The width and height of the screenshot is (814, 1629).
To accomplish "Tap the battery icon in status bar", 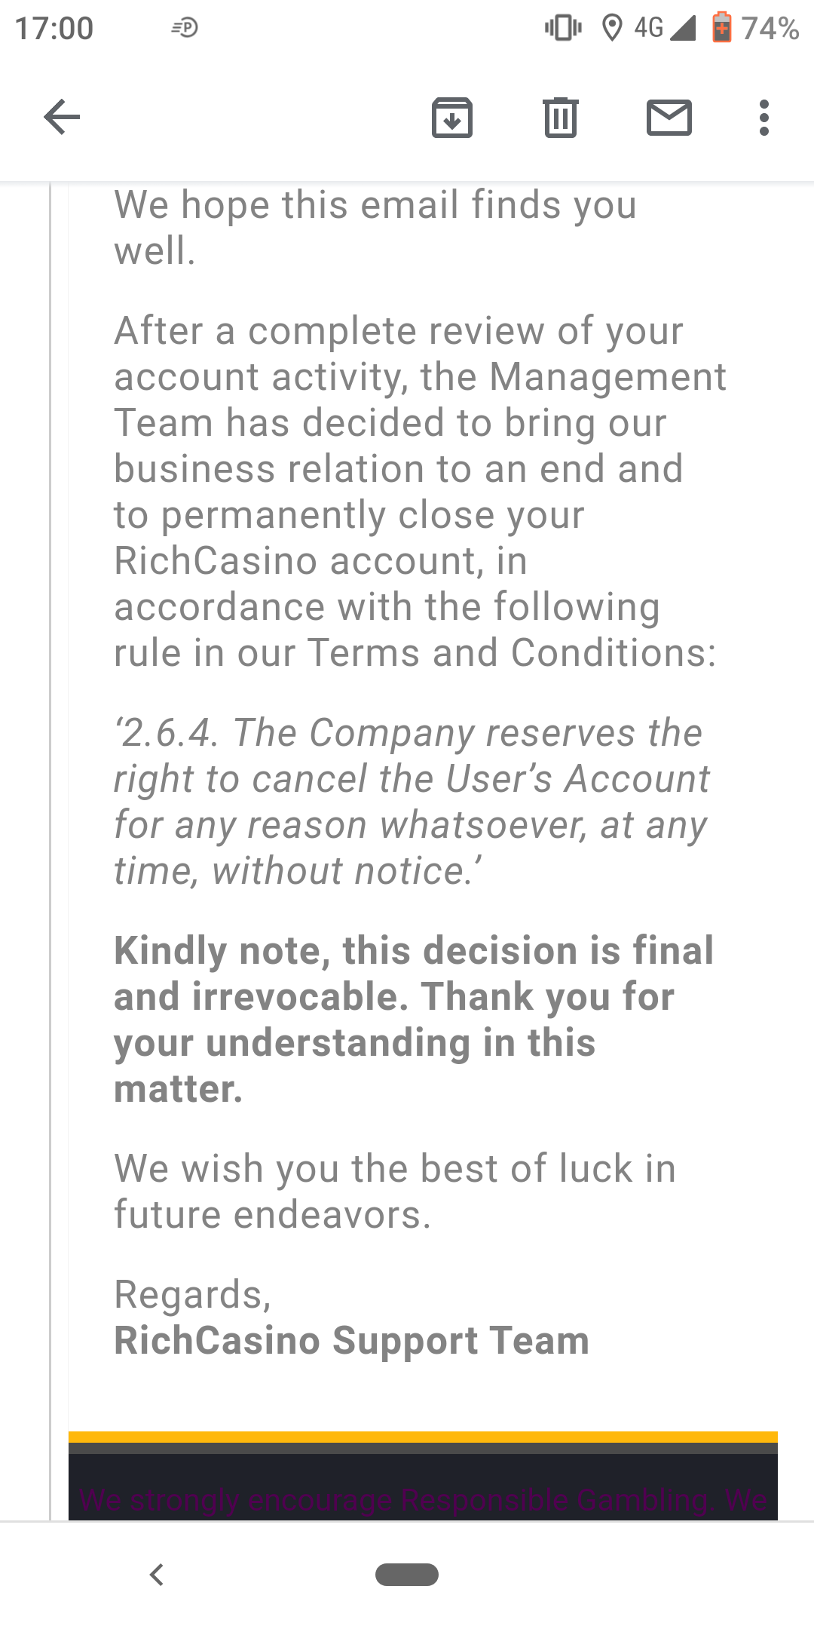I will coord(721,28).
